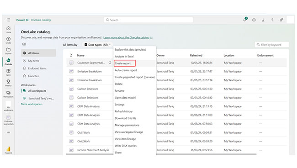Screen dimensions: 297x168
Task: Select View item lineage
Action: coord(125,139)
